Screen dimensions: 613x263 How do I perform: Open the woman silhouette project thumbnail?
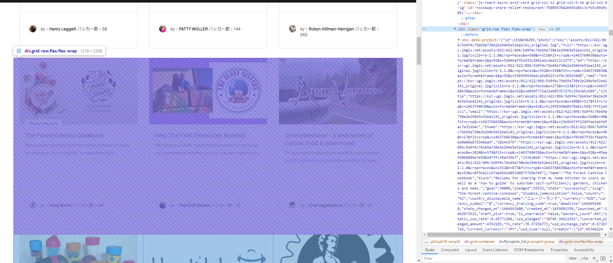click(x=338, y=249)
